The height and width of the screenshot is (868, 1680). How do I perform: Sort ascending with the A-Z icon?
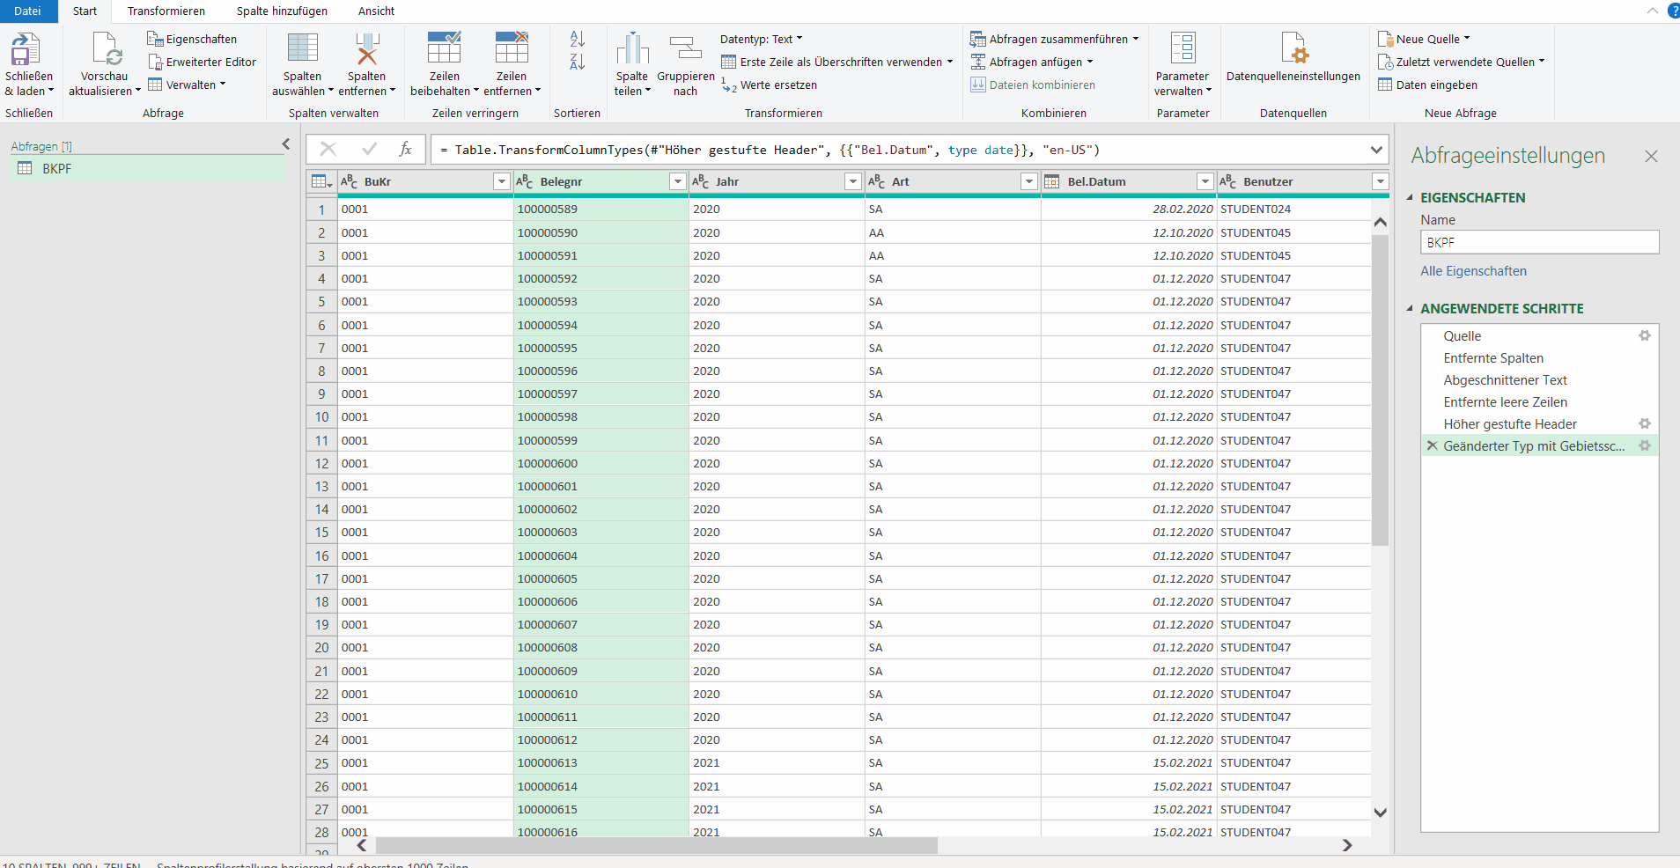[x=577, y=39]
